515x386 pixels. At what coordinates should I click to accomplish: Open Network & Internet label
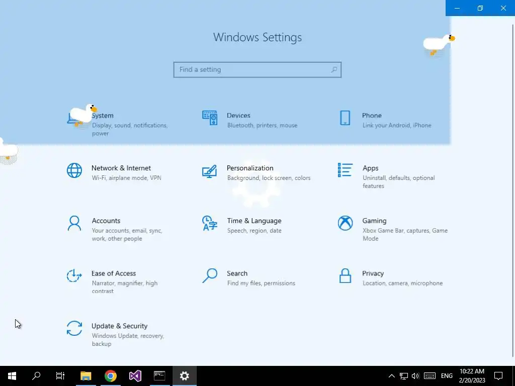point(121,168)
